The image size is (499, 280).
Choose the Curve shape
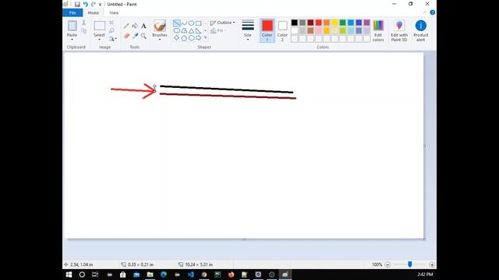(x=184, y=23)
